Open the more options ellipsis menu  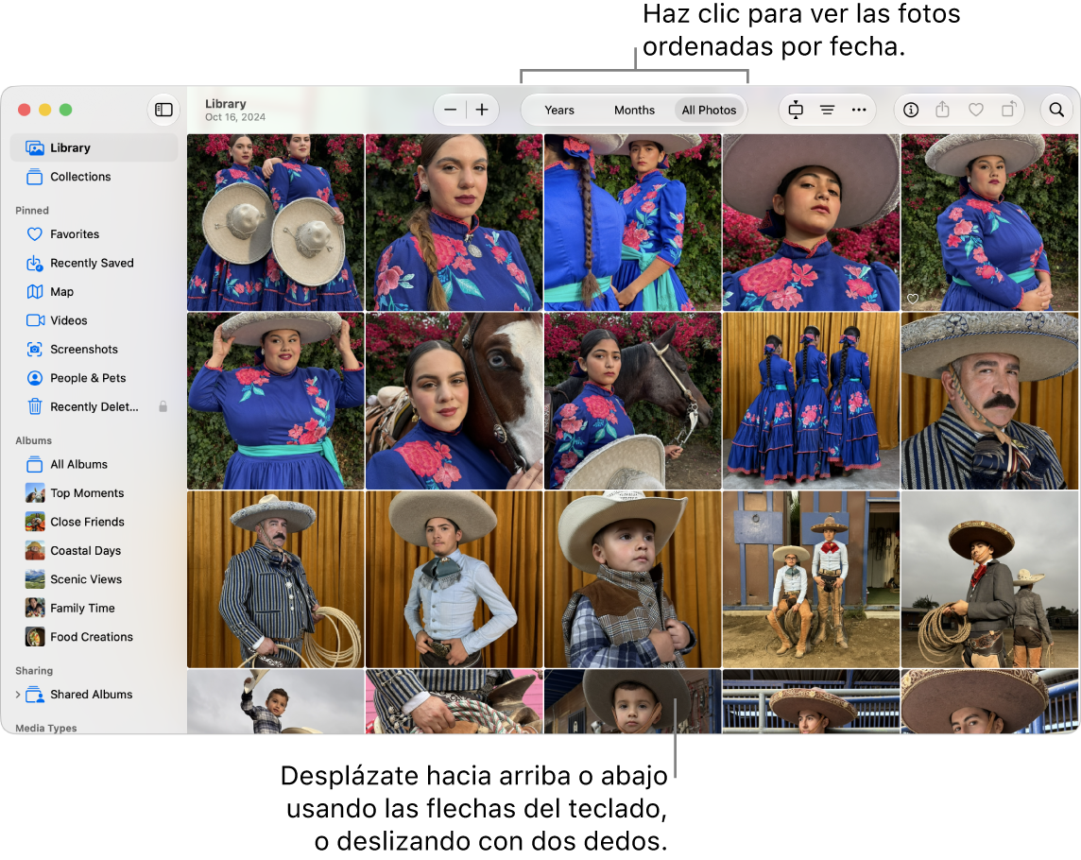pos(858,110)
